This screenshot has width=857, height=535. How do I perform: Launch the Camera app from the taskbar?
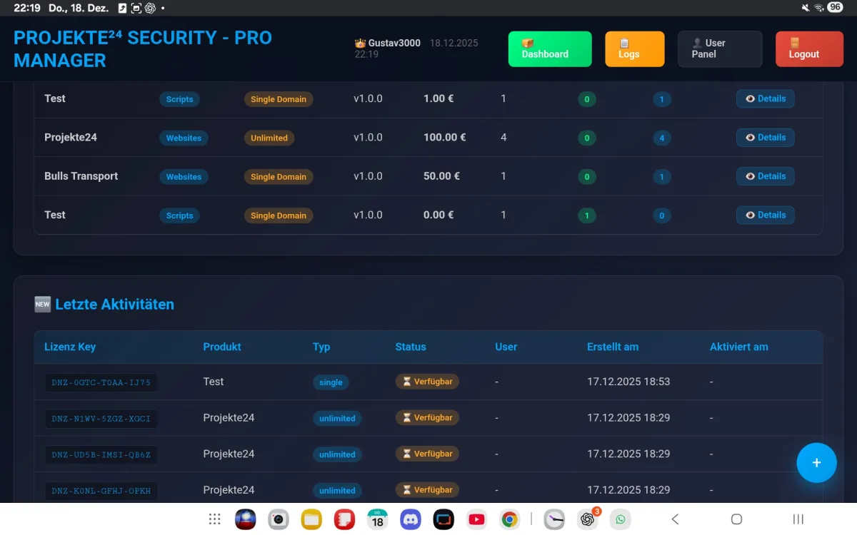tap(279, 519)
